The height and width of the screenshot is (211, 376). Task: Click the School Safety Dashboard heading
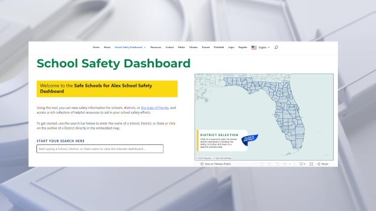click(113, 64)
